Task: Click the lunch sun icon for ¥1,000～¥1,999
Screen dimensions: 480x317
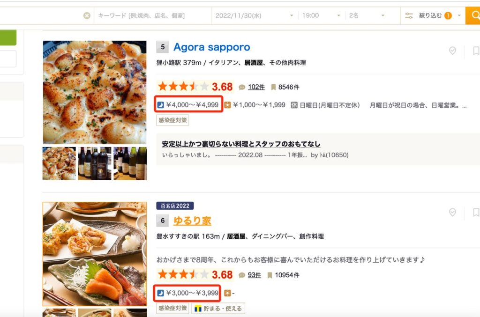Action: click(x=227, y=105)
